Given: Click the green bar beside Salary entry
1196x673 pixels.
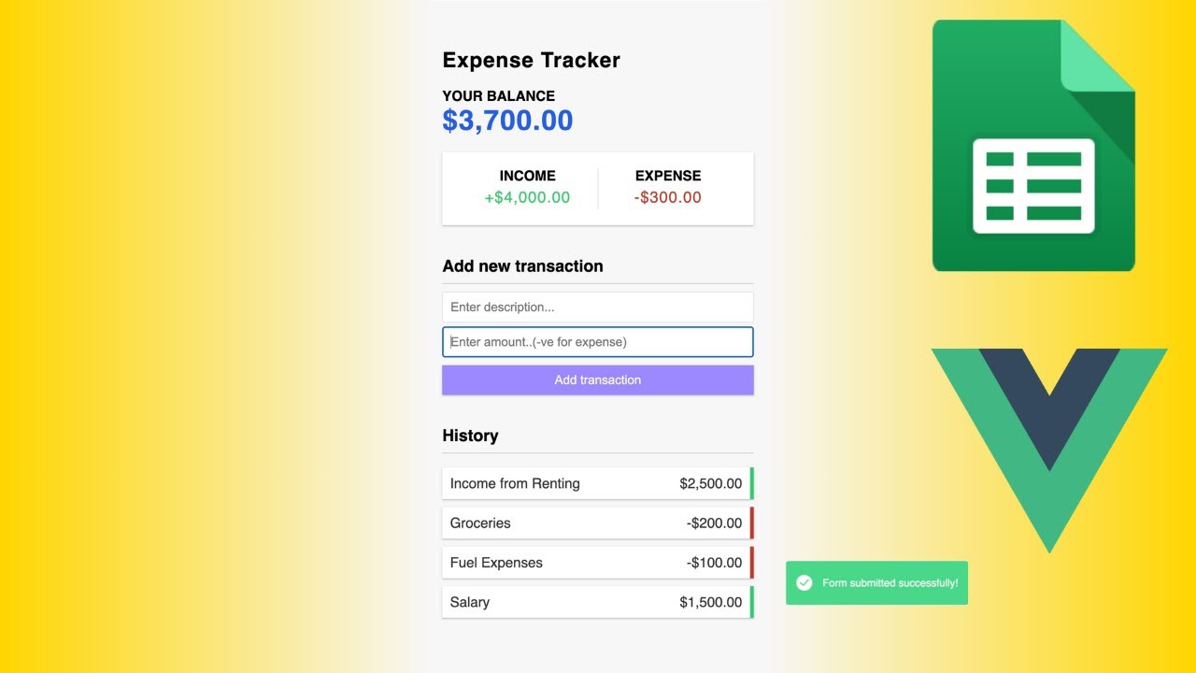Looking at the screenshot, I should (x=752, y=602).
